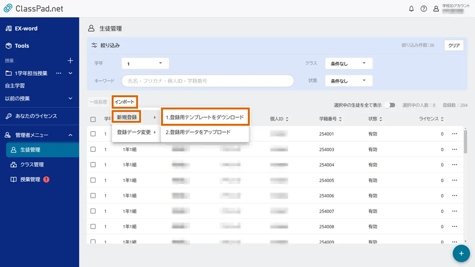This screenshot has width=475, height=267.
Task: Click the ClassPad.net logo
Action: (x=33, y=9)
